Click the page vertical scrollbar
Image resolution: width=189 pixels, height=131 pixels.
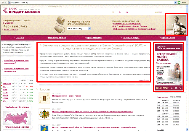[188, 67]
